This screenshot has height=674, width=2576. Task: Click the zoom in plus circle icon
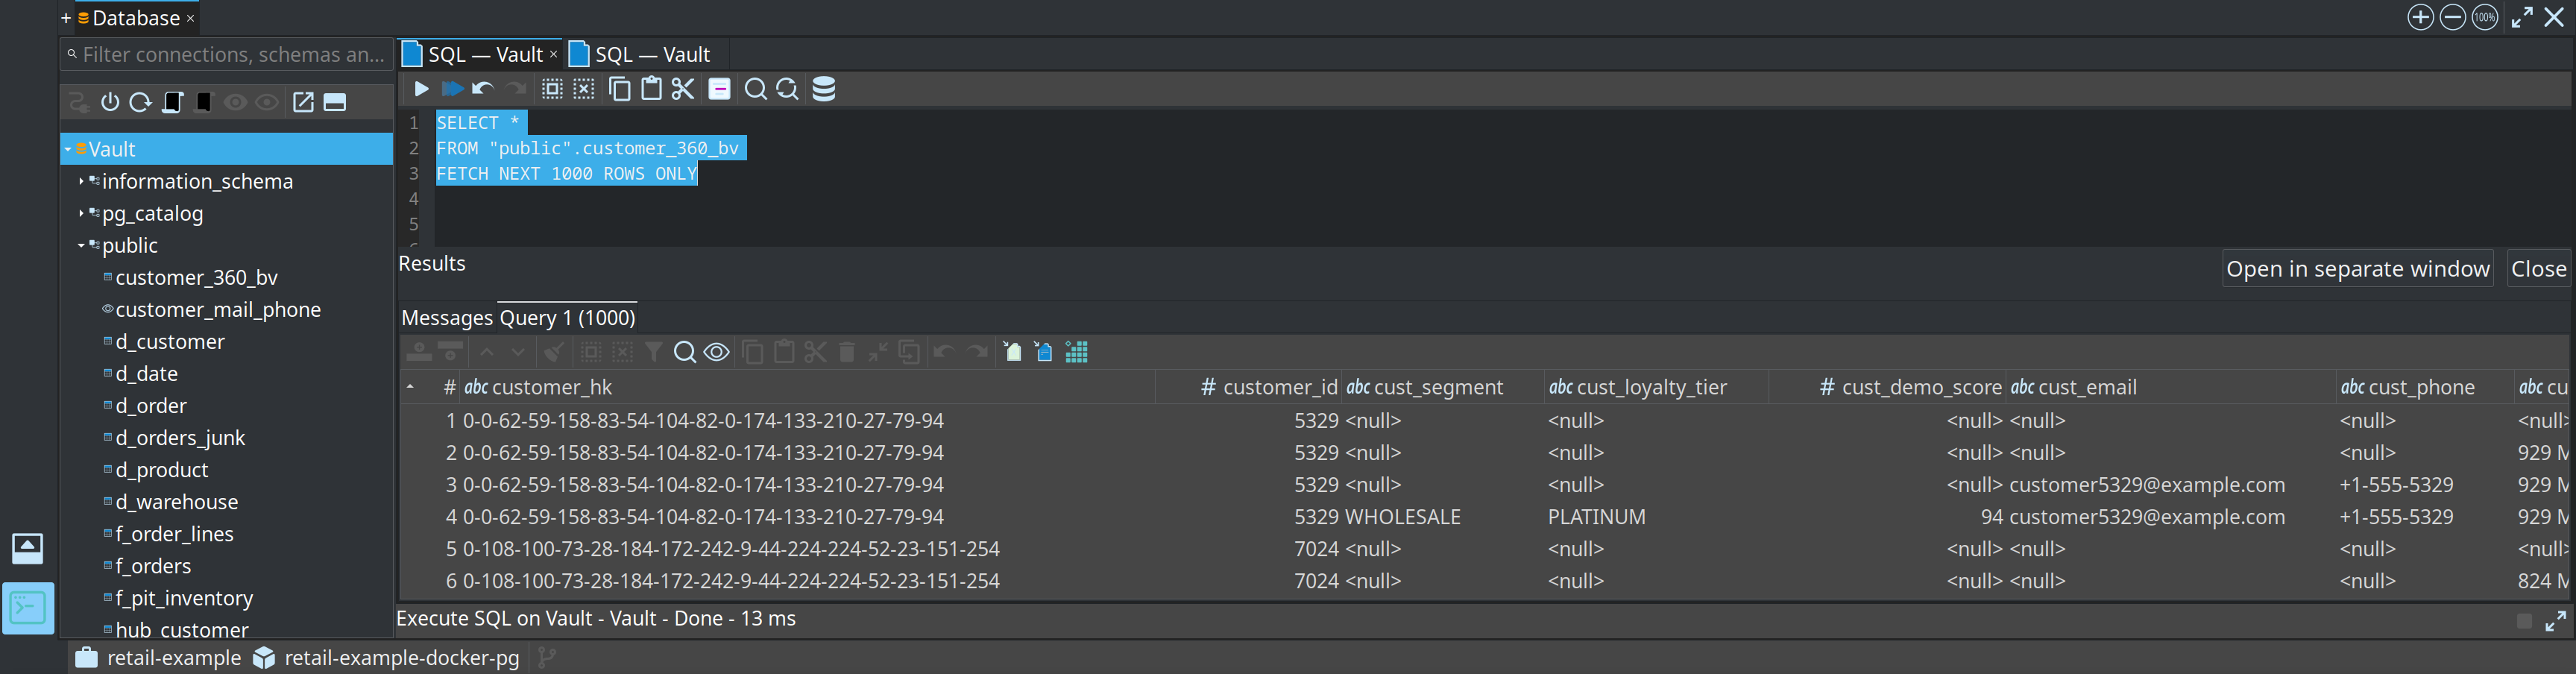point(2420,17)
